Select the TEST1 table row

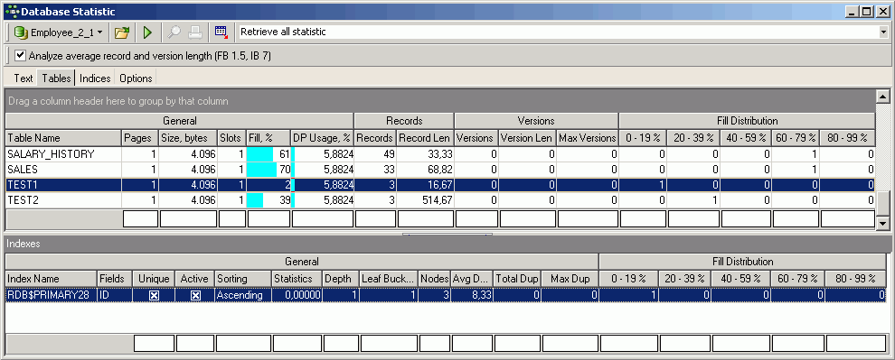pos(440,185)
